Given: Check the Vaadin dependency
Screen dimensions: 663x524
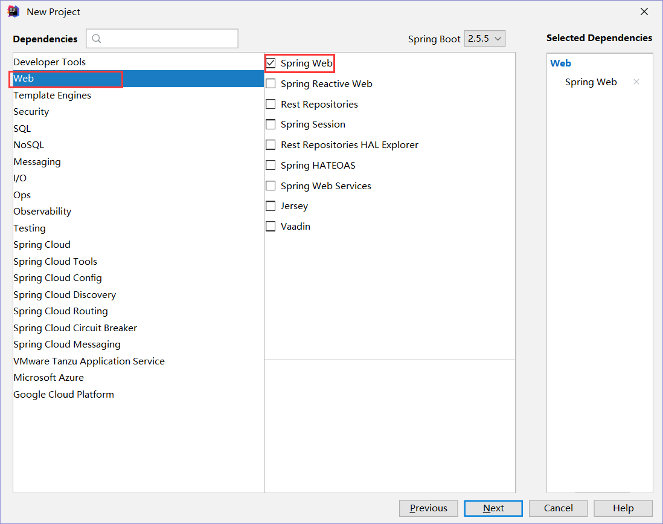Looking at the screenshot, I should click(x=271, y=226).
